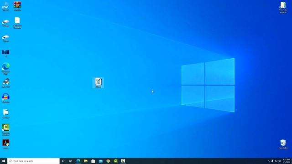
Task: Open Cortana from the taskbar circle icon
Action: click(x=63, y=161)
